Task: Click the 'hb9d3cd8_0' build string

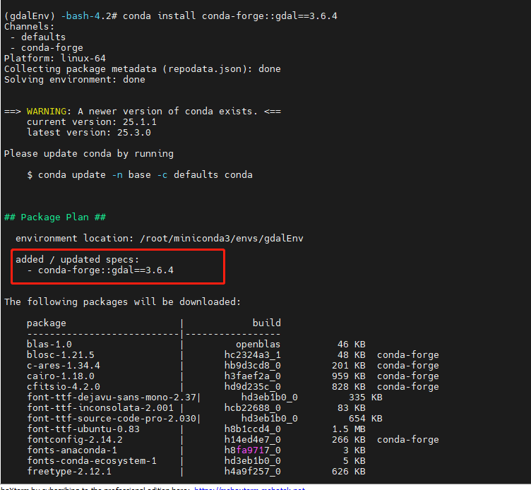Action: (x=252, y=366)
